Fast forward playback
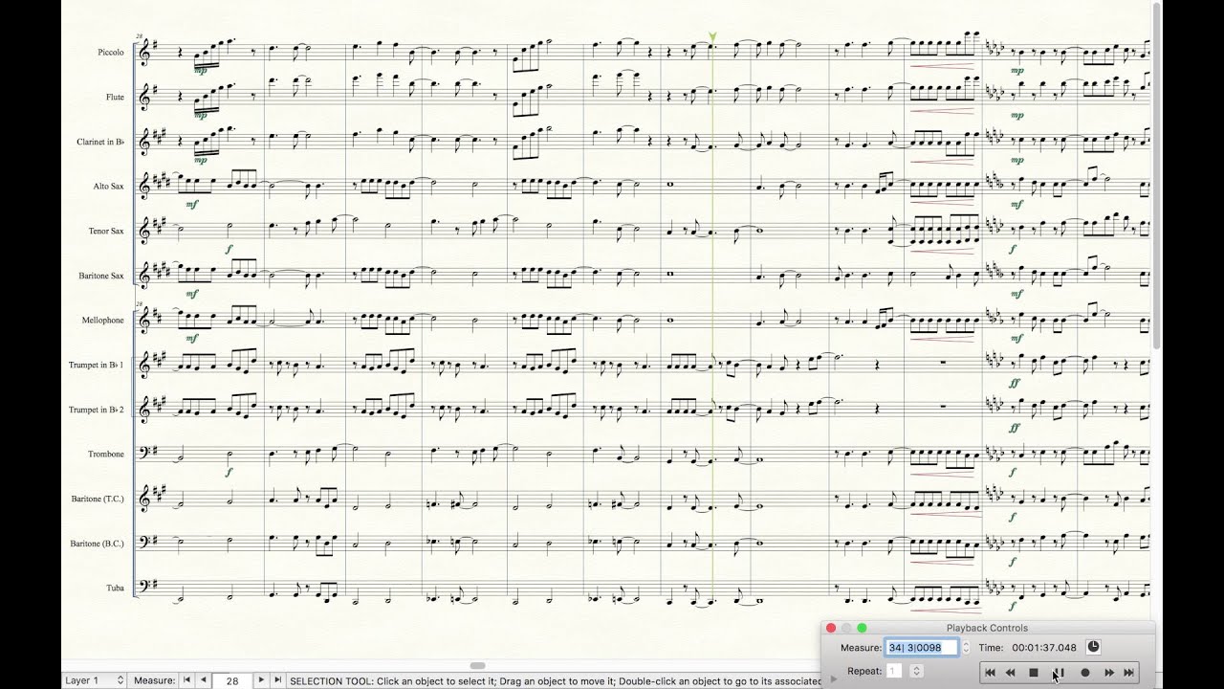The image size is (1224, 689). 1109,673
